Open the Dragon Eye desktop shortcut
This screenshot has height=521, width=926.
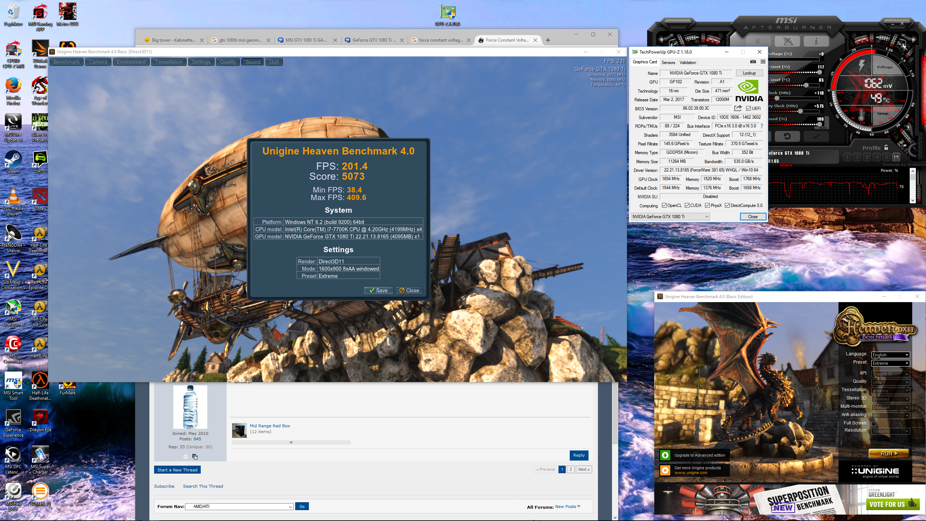pyautogui.click(x=40, y=420)
